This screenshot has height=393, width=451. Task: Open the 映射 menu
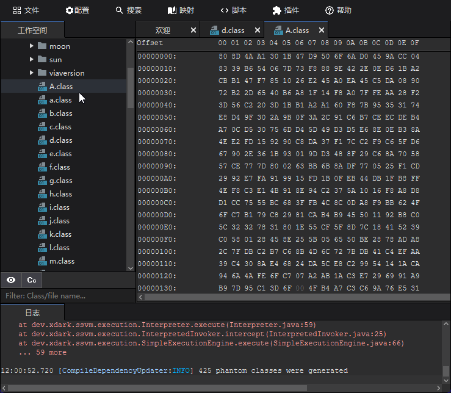coord(181,10)
